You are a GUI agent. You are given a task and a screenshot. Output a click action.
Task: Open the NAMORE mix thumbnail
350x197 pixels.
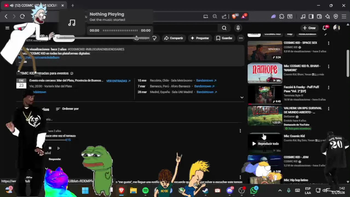coord(265,73)
